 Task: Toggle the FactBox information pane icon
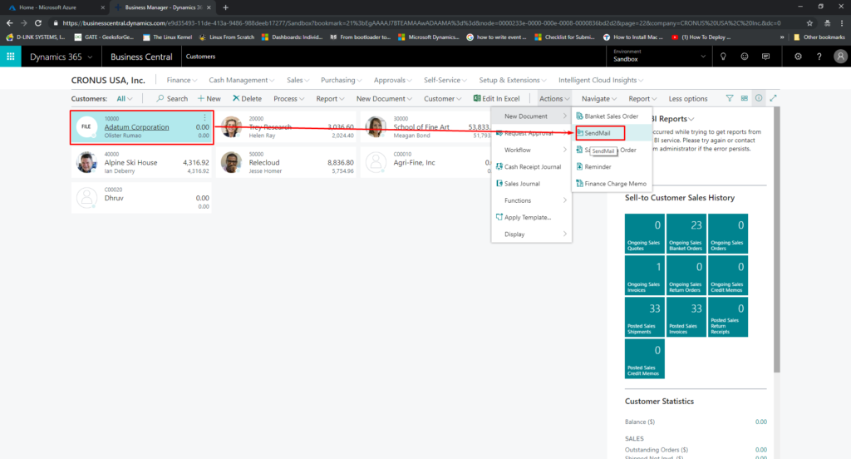click(x=759, y=98)
